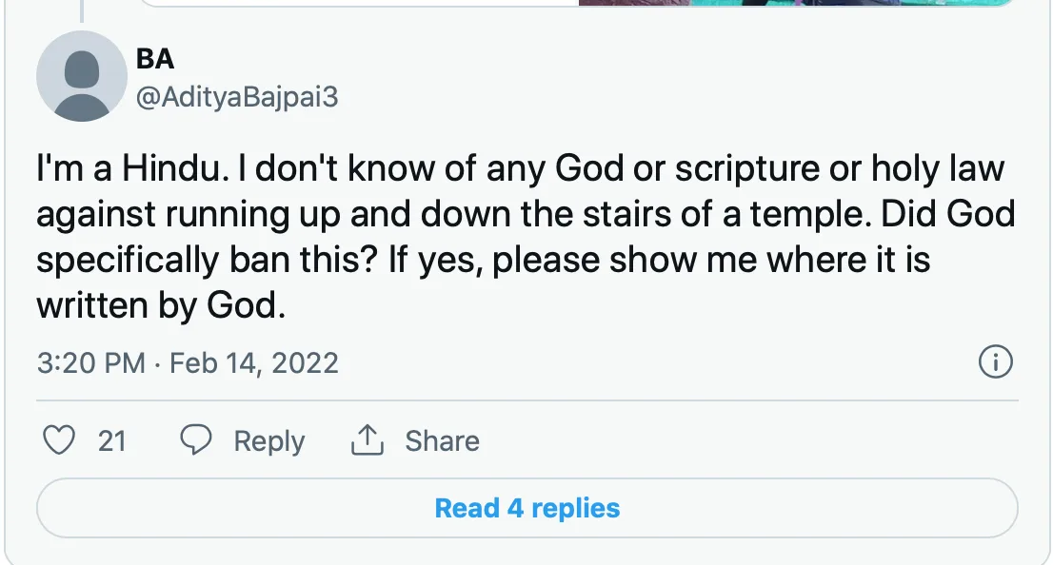Image resolution: width=1053 pixels, height=565 pixels.
Task: Like the tweet with the heart icon
Action: pos(60,440)
